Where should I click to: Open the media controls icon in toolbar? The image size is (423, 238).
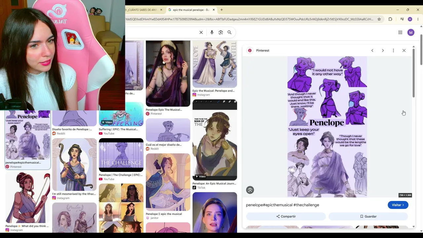tap(402, 19)
